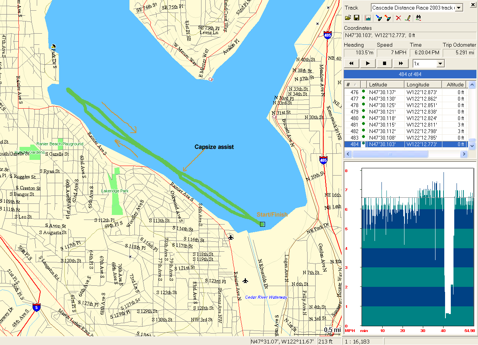This screenshot has width=478, height=345.
Task: Click the binoculars find track icon
Action: (x=418, y=18)
